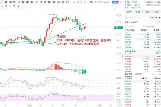Click the 加自选 button
Image resolution: width=161 pixels, height=107 pixels.
(x=138, y=12)
